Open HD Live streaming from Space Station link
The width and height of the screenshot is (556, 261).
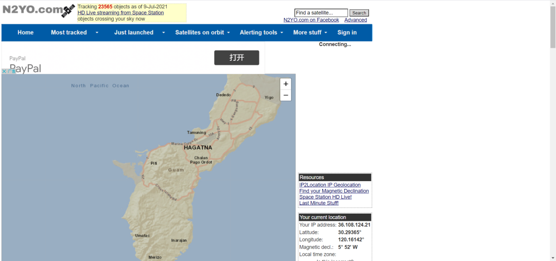coord(120,13)
